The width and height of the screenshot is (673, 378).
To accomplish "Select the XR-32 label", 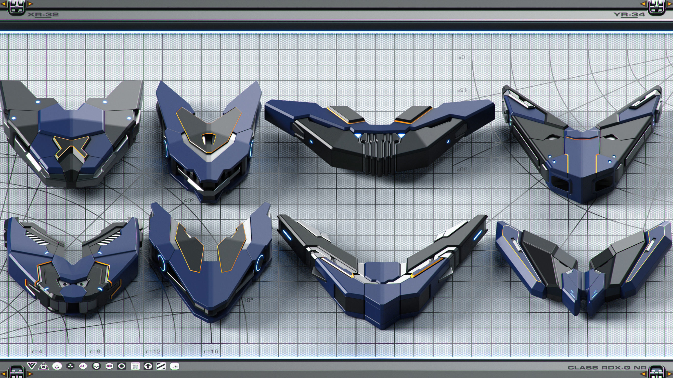I will pyautogui.click(x=43, y=14).
